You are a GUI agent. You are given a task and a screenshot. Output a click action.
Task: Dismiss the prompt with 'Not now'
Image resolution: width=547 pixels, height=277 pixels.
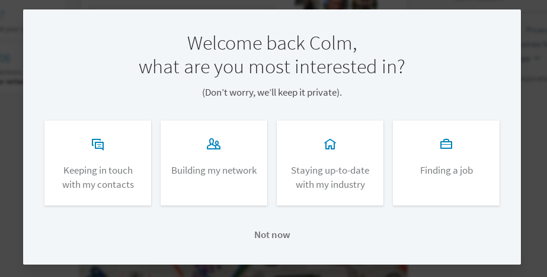tap(272, 235)
